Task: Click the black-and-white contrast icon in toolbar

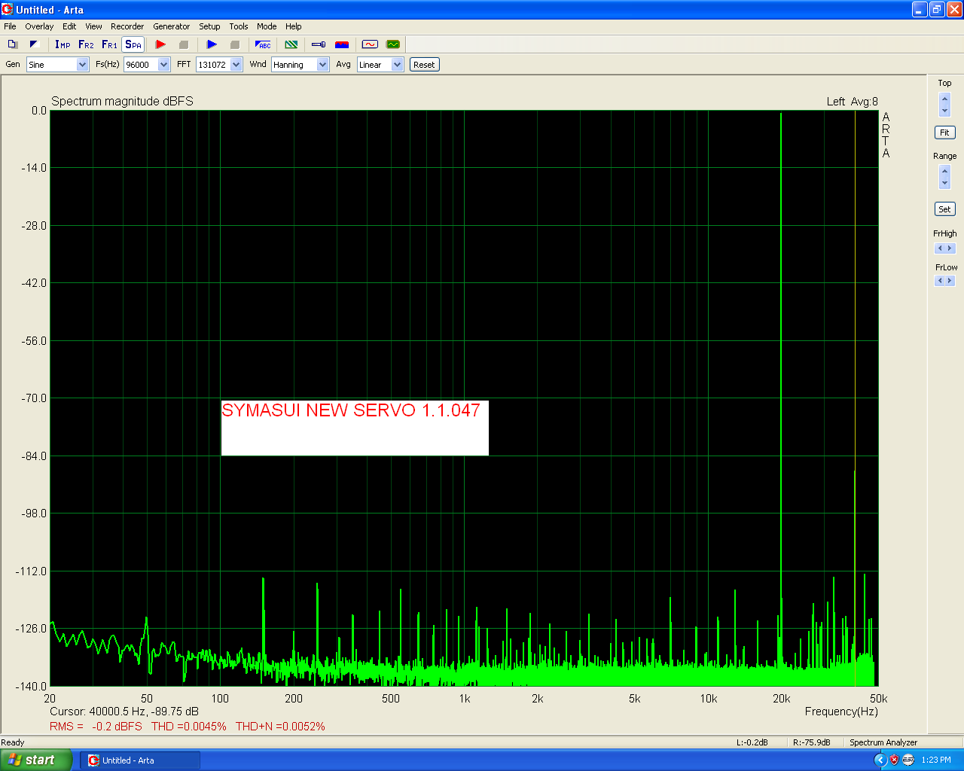Action: pyautogui.click(x=34, y=44)
